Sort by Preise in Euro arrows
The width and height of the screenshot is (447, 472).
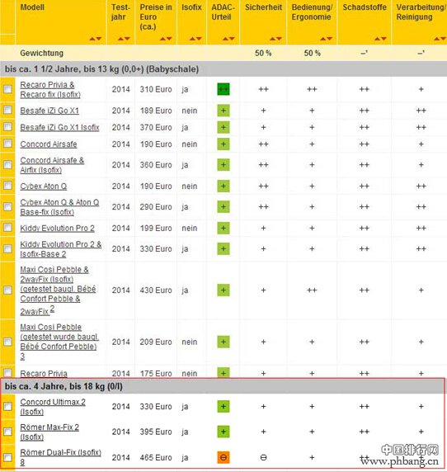tap(166, 39)
